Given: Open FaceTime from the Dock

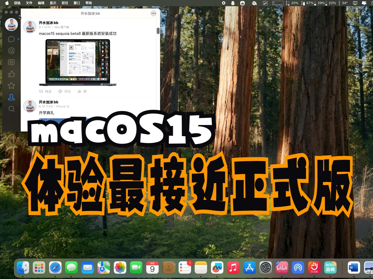Looking at the screenshot, I should (x=136, y=268).
